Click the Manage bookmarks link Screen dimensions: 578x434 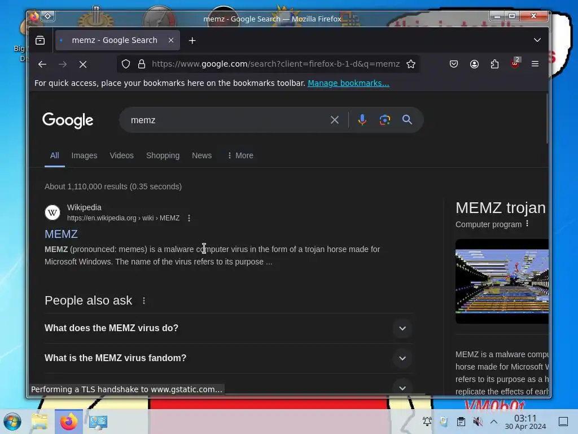348,83
